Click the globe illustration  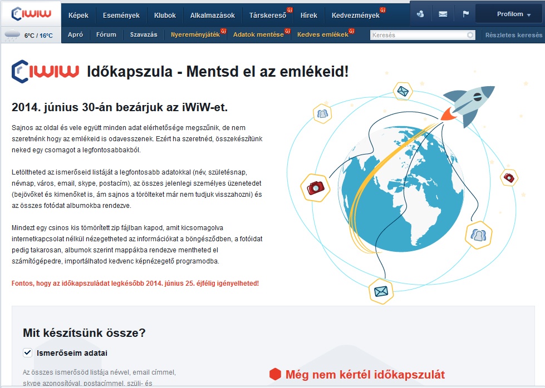402,189
